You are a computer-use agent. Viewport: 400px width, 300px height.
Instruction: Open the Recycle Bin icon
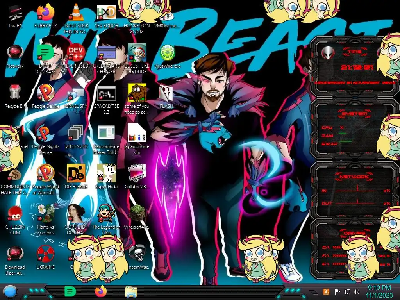(15, 97)
